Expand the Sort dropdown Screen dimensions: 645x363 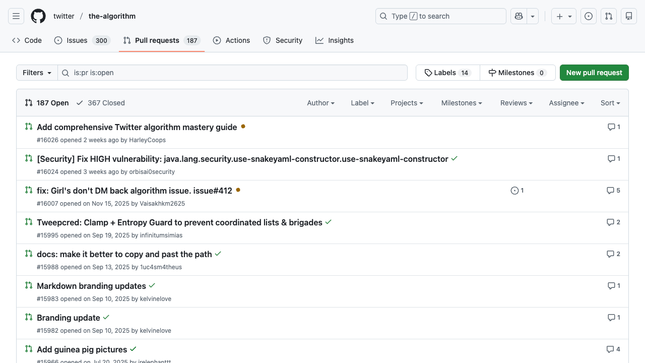coord(610,103)
